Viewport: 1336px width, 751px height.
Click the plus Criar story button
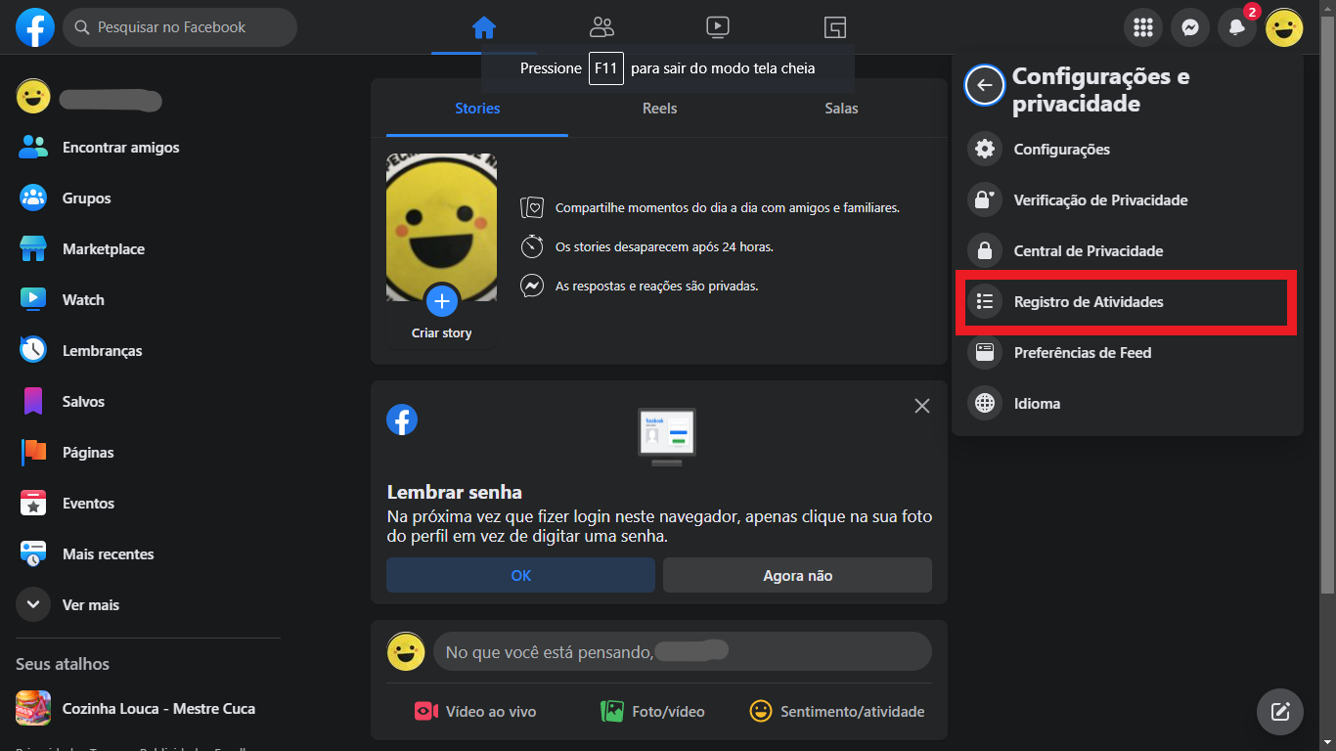click(x=442, y=300)
